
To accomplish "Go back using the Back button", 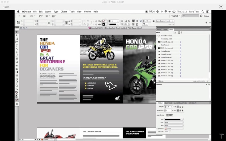I will point(6,7).
